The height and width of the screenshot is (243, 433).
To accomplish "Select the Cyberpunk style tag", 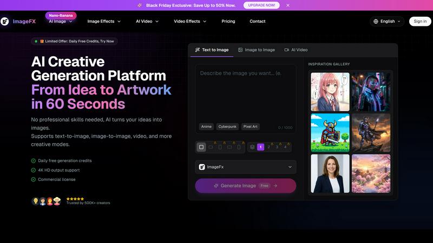I will point(227,126).
